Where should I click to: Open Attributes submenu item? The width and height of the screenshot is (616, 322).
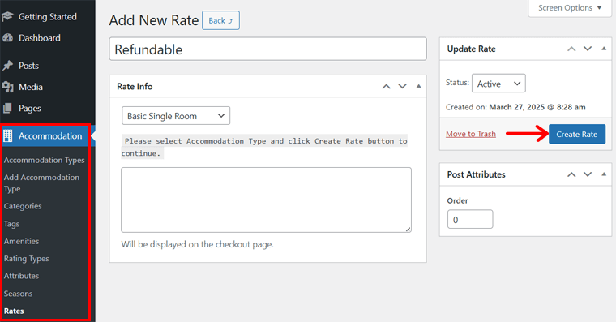click(x=22, y=276)
